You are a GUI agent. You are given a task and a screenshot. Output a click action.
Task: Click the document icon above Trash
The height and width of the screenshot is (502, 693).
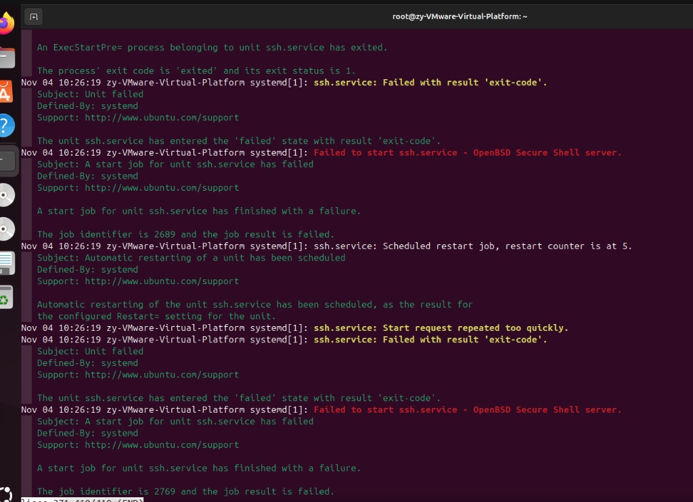click(x=5, y=263)
